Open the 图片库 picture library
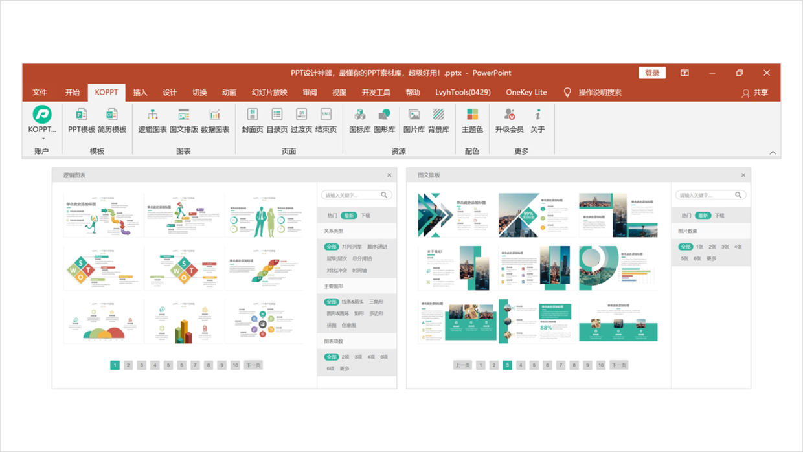 pos(414,121)
